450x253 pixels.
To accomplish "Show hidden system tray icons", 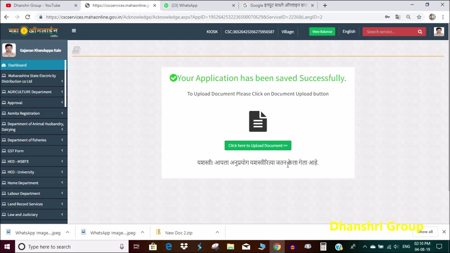I will coord(365,247).
